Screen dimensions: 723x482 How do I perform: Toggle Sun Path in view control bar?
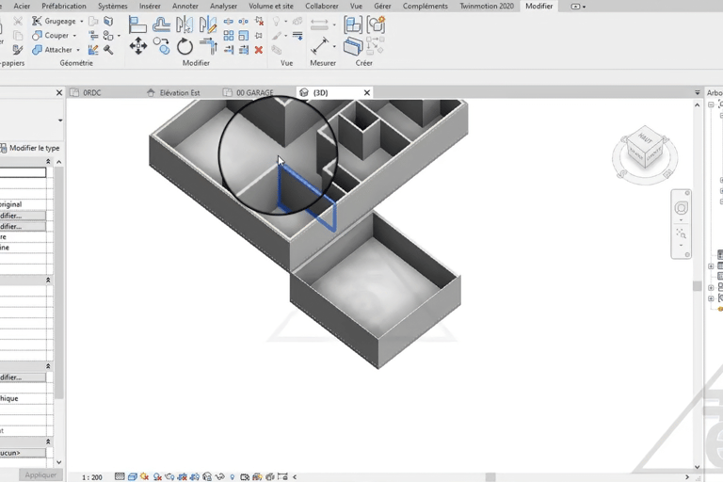point(145,476)
